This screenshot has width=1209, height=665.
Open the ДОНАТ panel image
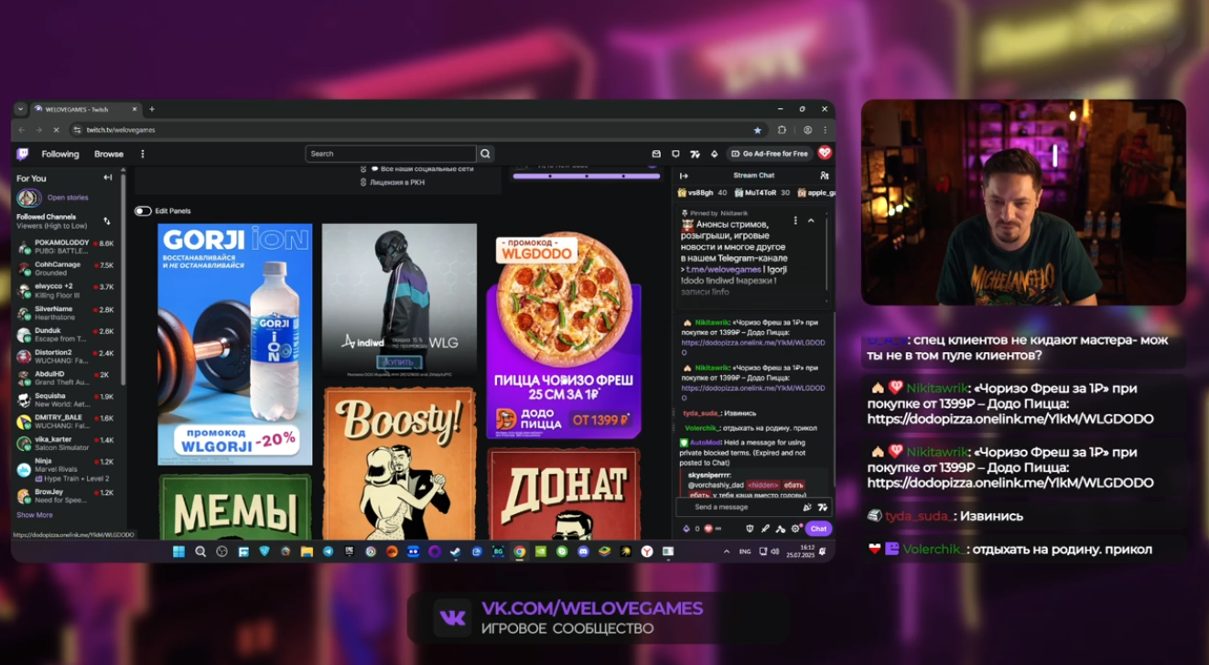[x=564, y=493]
